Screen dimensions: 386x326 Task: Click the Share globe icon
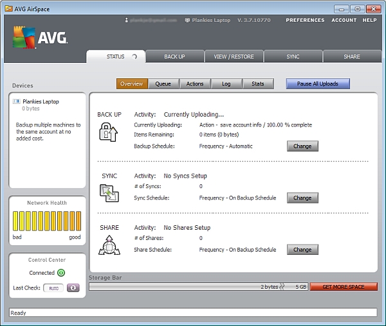pos(108,244)
